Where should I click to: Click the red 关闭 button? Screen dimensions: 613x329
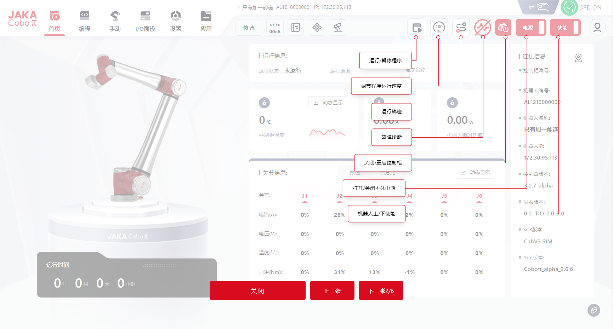click(257, 291)
